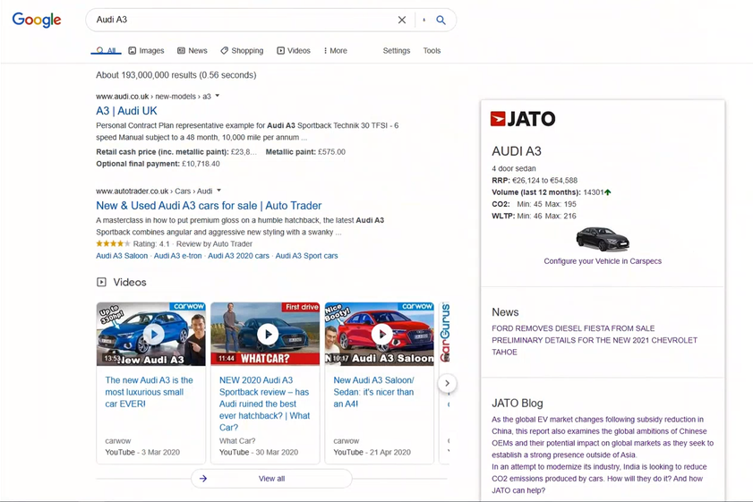This screenshot has width=753, height=502.
Task: Click Configure your Vehicle in Carspecs
Action: click(603, 261)
